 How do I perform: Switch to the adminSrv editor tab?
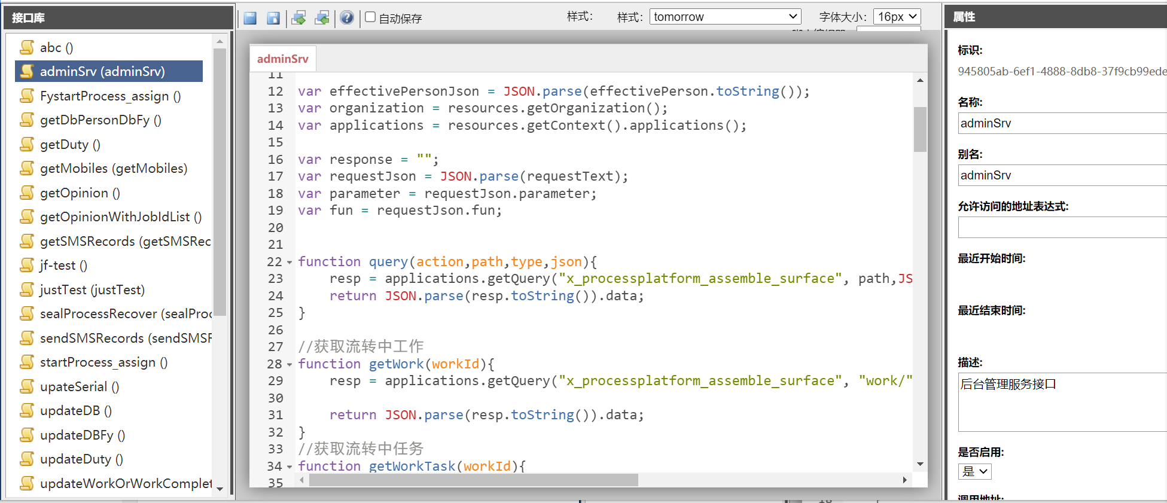click(x=282, y=59)
